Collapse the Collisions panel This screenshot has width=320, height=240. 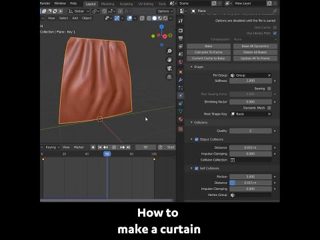click(191, 123)
